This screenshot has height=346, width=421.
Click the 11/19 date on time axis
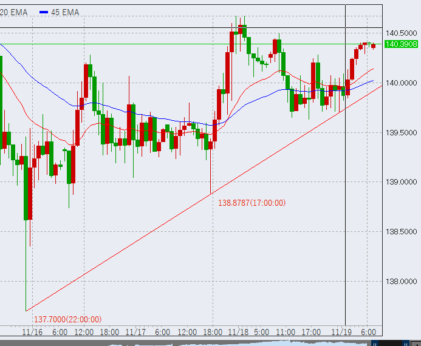tap(341, 332)
